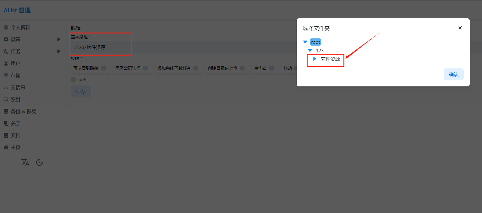Click the 备份 & 恢复 database icon
Screen dimensions: 482x213
[x=6, y=111]
